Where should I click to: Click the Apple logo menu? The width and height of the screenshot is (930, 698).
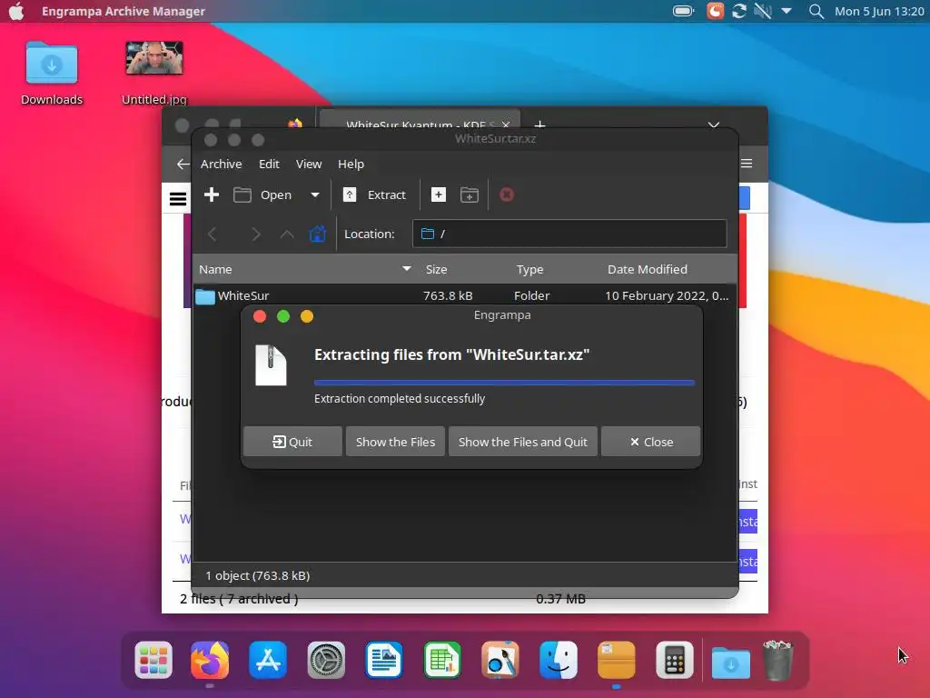(x=16, y=11)
